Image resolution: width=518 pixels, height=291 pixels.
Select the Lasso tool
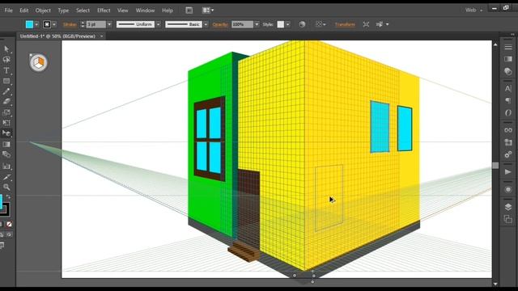point(6,60)
